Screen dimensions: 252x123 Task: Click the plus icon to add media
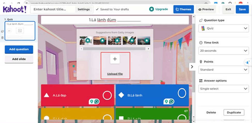(x=115, y=59)
